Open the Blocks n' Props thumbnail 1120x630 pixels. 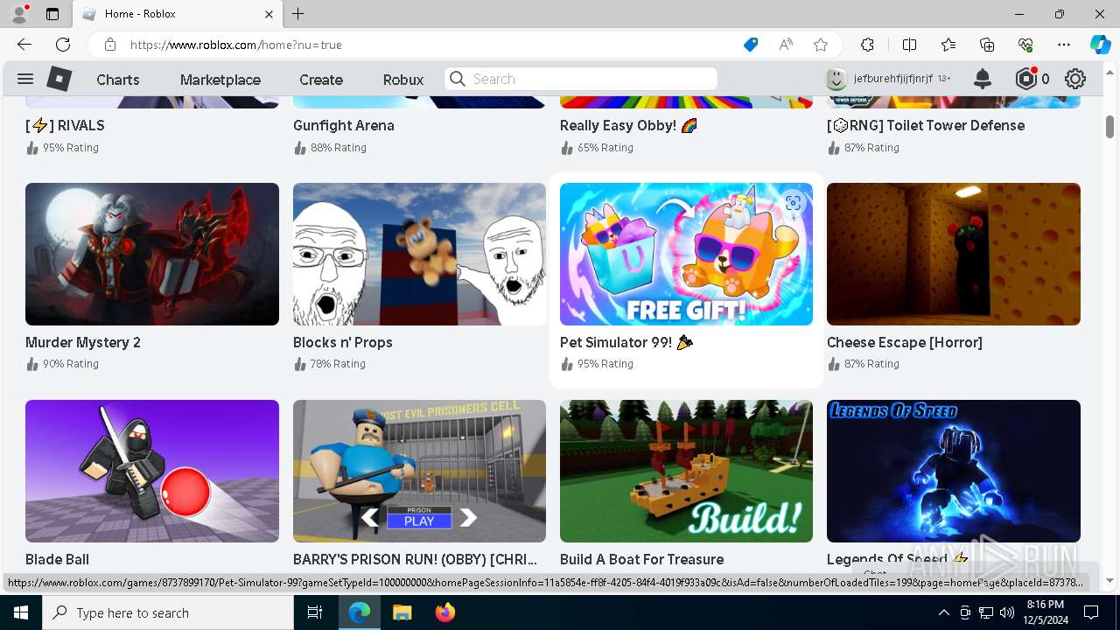419,254
